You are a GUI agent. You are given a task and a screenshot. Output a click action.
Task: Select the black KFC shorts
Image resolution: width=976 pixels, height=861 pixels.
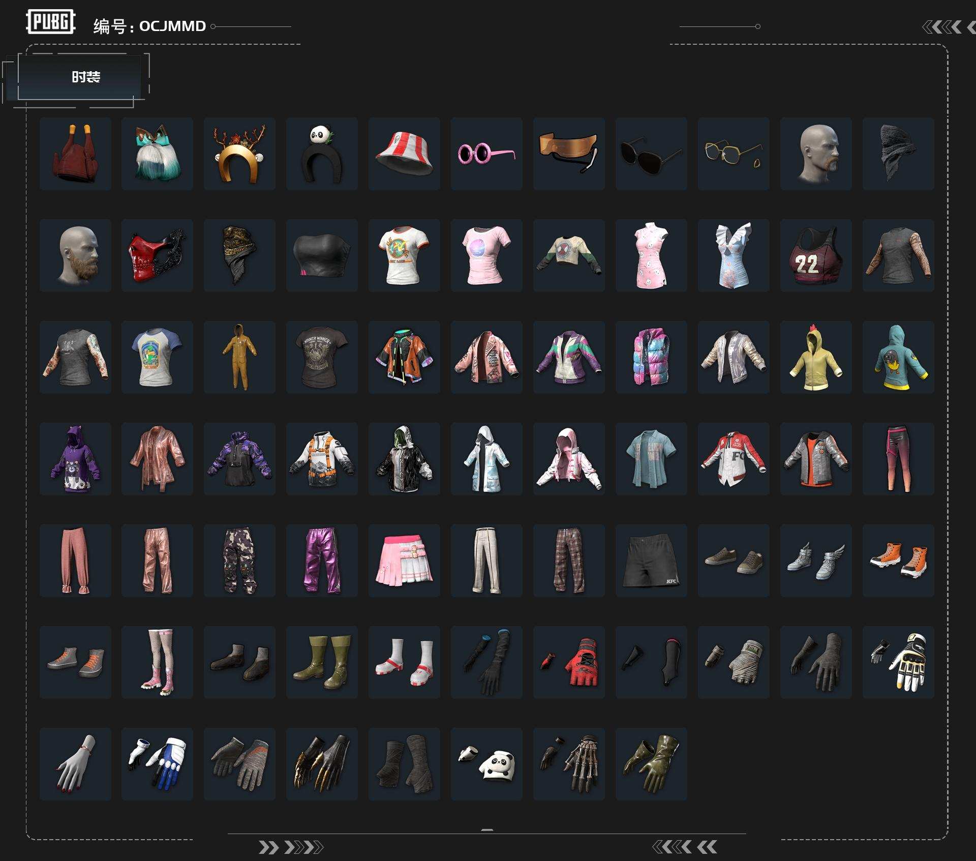[652, 560]
